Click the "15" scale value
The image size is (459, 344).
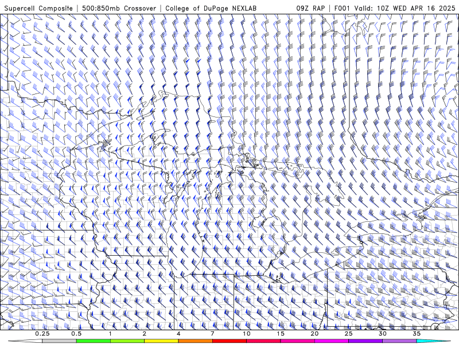coord(281,334)
